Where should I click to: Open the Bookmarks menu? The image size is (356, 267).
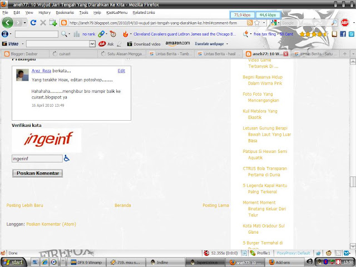[x=65, y=12]
